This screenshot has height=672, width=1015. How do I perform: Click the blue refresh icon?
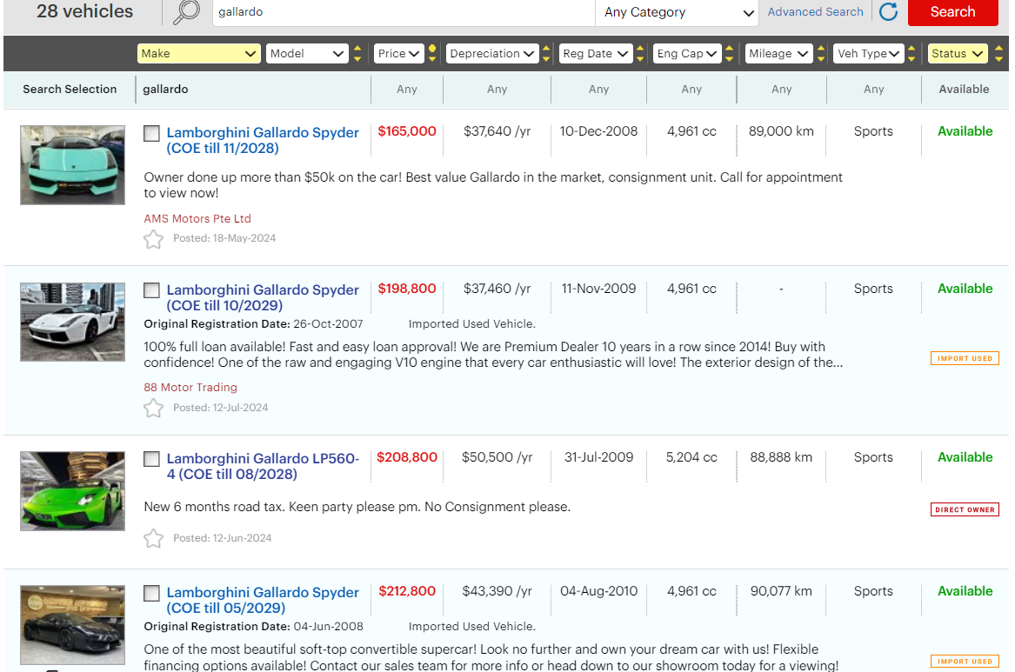(x=888, y=12)
